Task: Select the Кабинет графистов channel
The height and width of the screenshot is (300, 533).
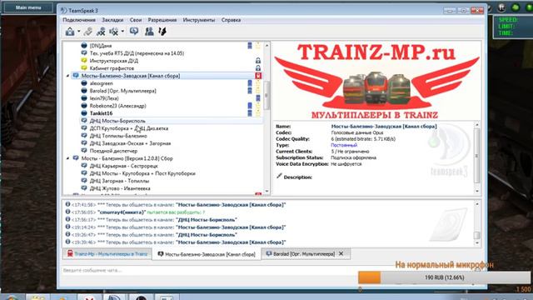Action: (x=112, y=68)
